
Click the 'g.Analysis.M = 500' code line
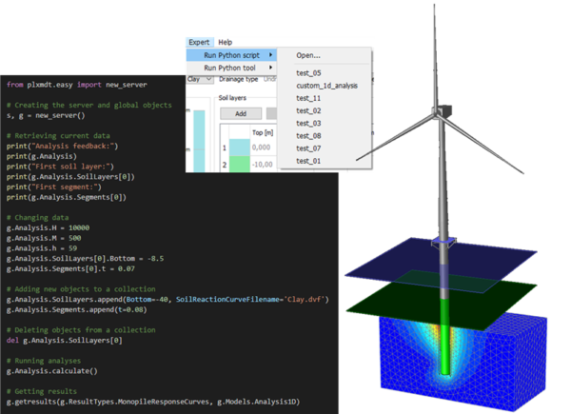44,238
